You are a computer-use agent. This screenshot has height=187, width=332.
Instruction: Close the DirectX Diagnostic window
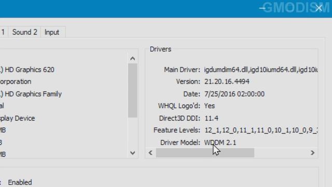pos(319,8)
